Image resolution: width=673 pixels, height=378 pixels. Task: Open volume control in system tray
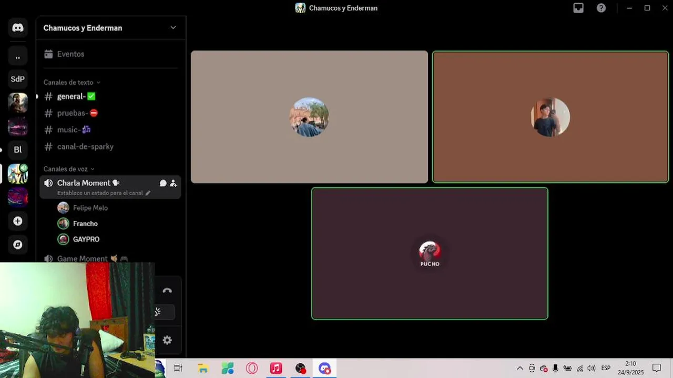(x=591, y=368)
